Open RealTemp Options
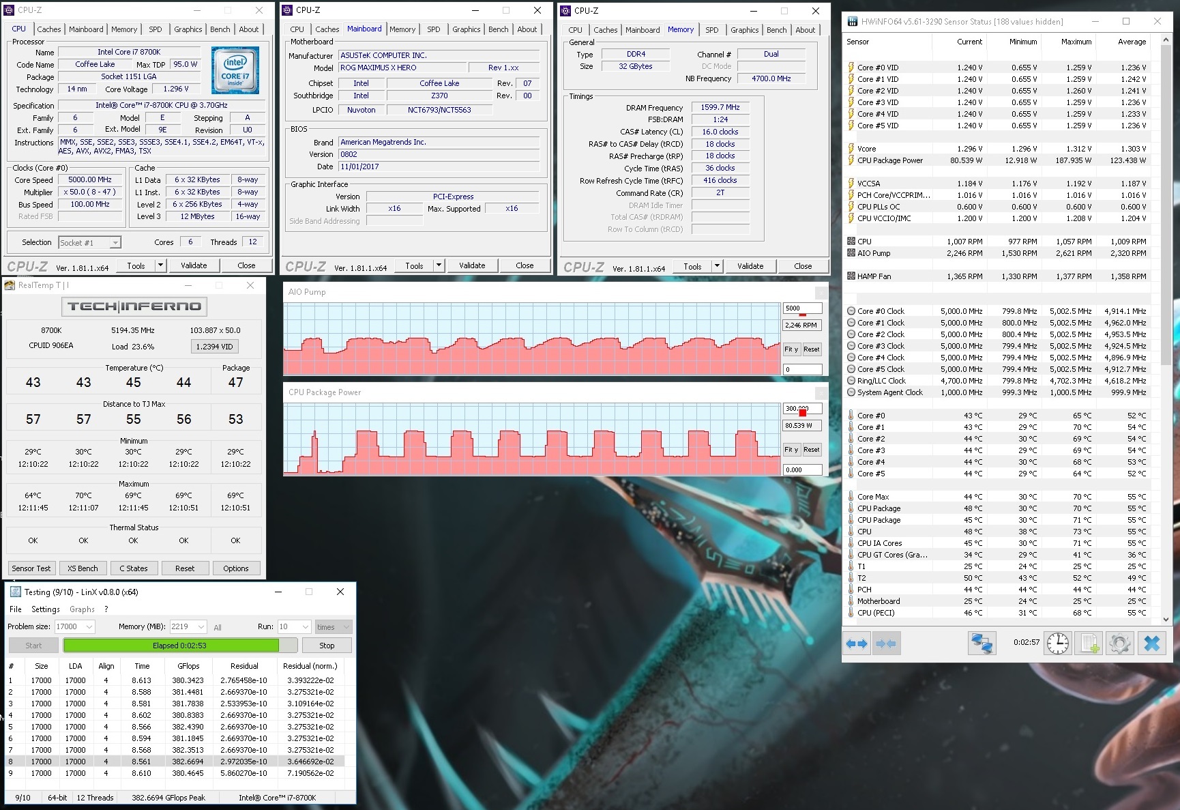The width and height of the screenshot is (1180, 810). 236,568
